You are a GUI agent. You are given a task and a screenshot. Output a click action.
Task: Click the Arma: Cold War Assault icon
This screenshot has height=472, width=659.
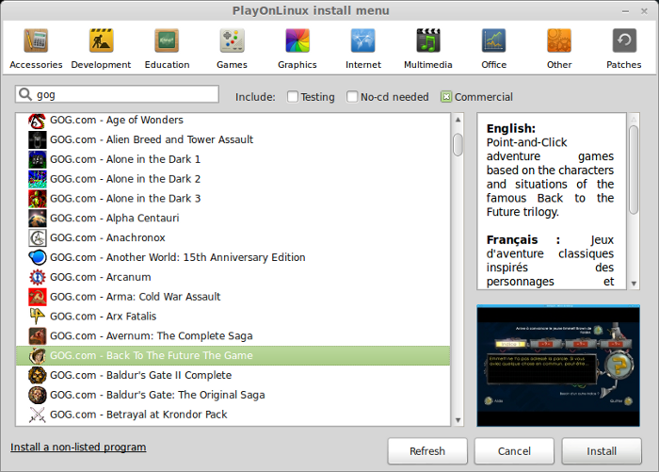click(38, 297)
